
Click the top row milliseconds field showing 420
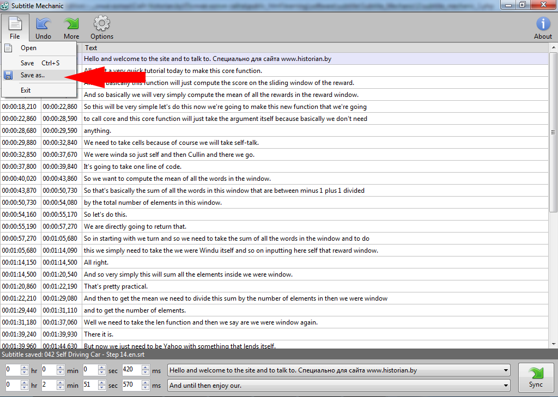coord(131,370)
